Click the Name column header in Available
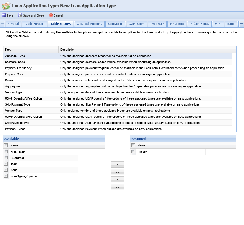Viewport: 244px width, 225px height. point(43,145)
